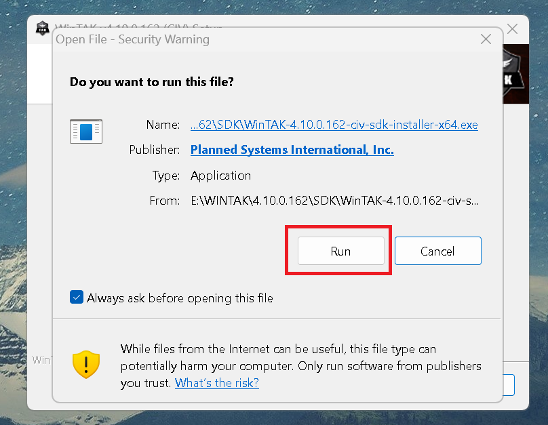Open the installer file name link

[x=334, y=125]
